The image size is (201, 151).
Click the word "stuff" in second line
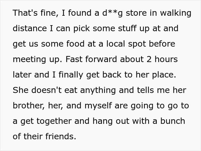(127, 28)
